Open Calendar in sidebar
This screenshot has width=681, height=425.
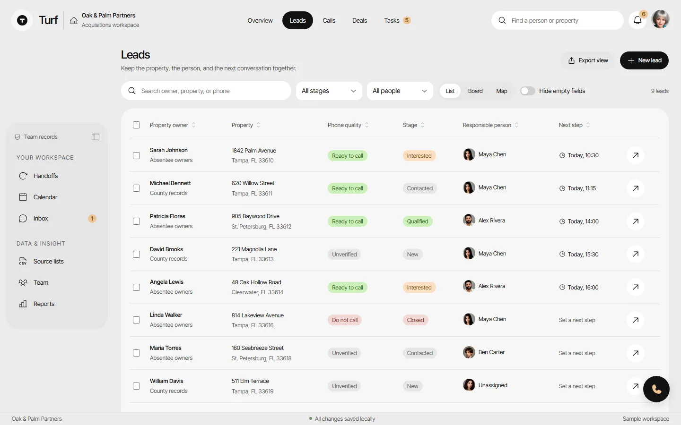tap(57, 197)
